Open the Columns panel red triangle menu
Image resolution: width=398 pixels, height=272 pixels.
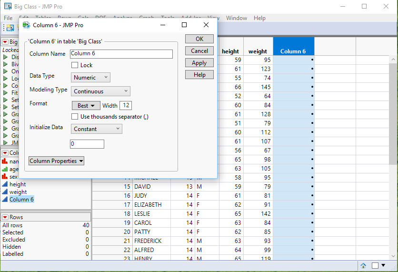(5, 152)
